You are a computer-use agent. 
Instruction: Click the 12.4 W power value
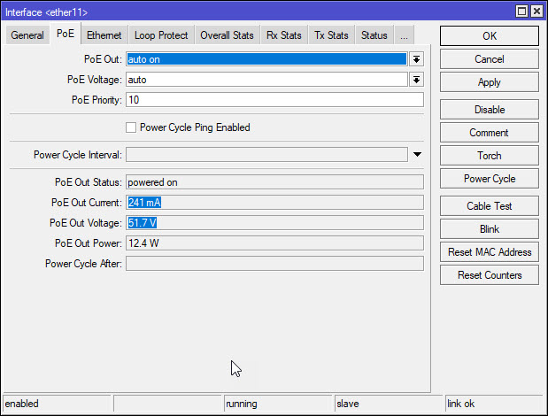[274, 243]
